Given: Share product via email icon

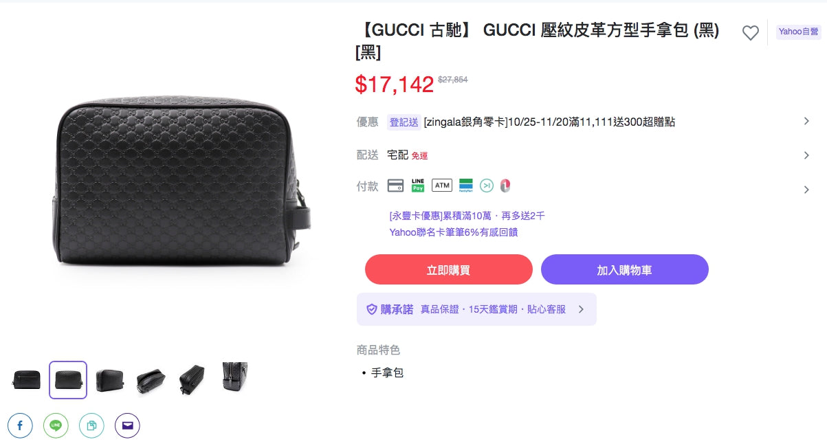Looking at the screenshot, I should click(127, 425).
